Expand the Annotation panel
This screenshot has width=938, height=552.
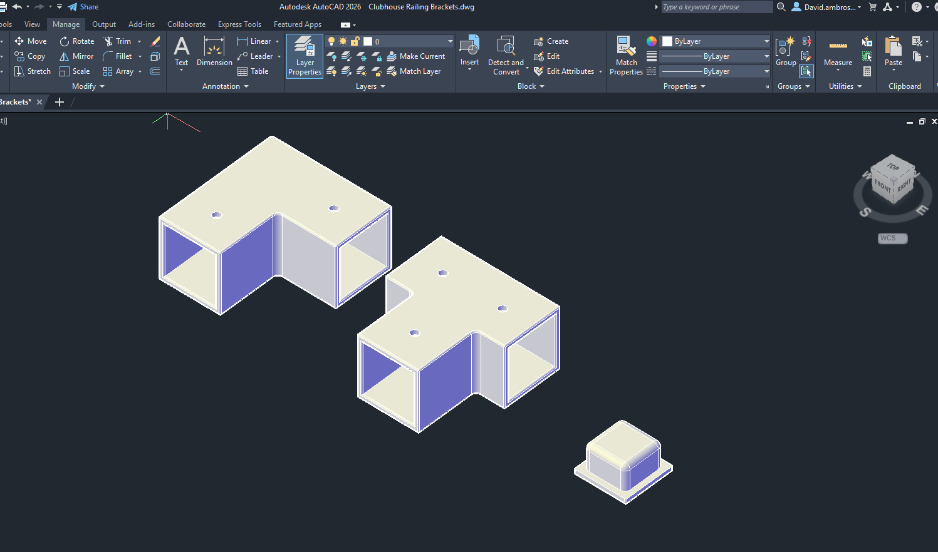pyautogui.click(x=226, y=86)
